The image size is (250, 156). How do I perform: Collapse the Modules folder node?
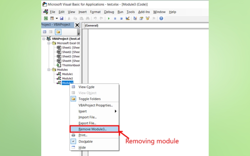[x=49, y=70]
